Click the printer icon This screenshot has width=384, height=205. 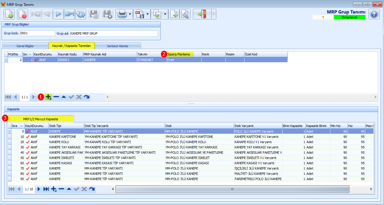[122, 14]
